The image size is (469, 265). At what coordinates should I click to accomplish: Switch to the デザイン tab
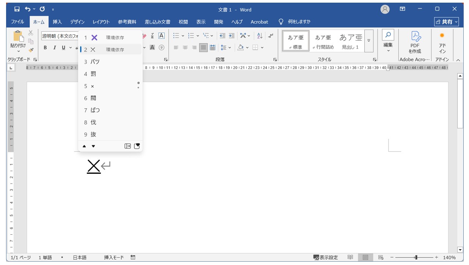pyautogui.click(x=77, y=22)
